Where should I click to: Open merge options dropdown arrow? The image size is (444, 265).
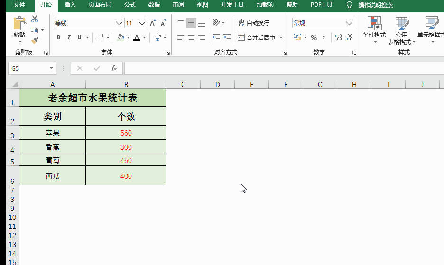(x=281, y=37)
